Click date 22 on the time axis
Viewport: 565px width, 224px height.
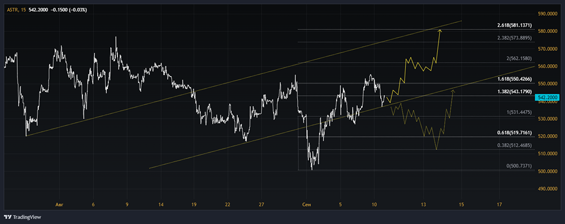coord(228,205)
